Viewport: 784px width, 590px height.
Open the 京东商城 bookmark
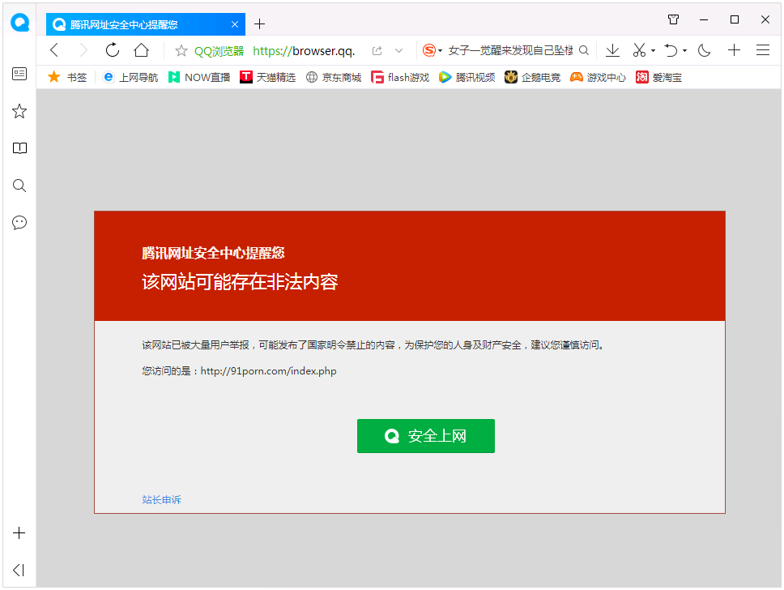click(x=334, y=77)
